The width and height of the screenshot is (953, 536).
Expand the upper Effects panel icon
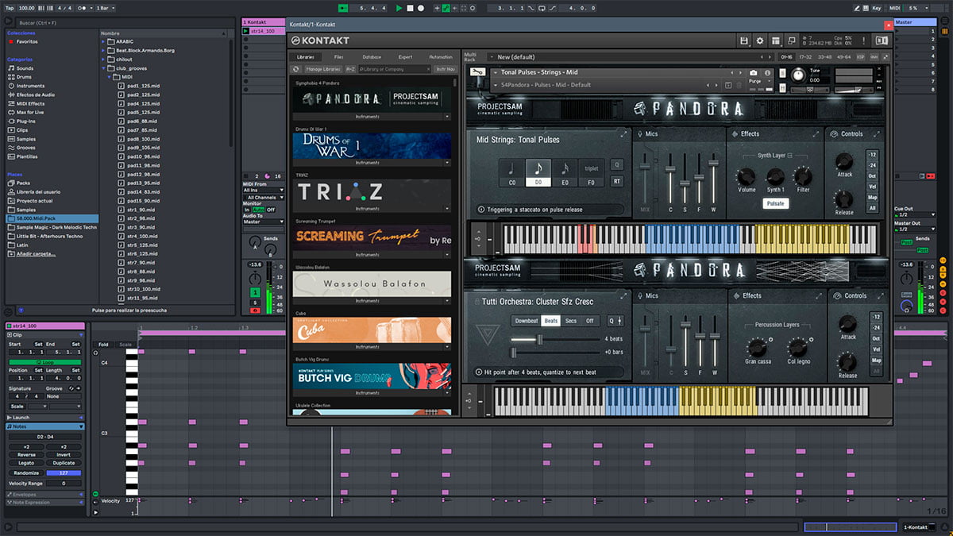pos(816,134)
